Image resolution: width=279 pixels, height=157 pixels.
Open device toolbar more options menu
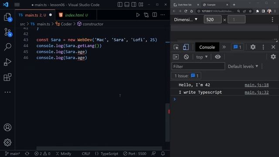point(272,19)
